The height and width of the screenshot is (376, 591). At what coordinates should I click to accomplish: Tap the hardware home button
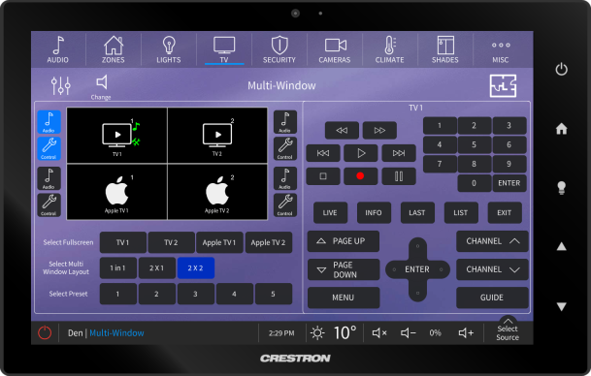[x=561, y=129]
